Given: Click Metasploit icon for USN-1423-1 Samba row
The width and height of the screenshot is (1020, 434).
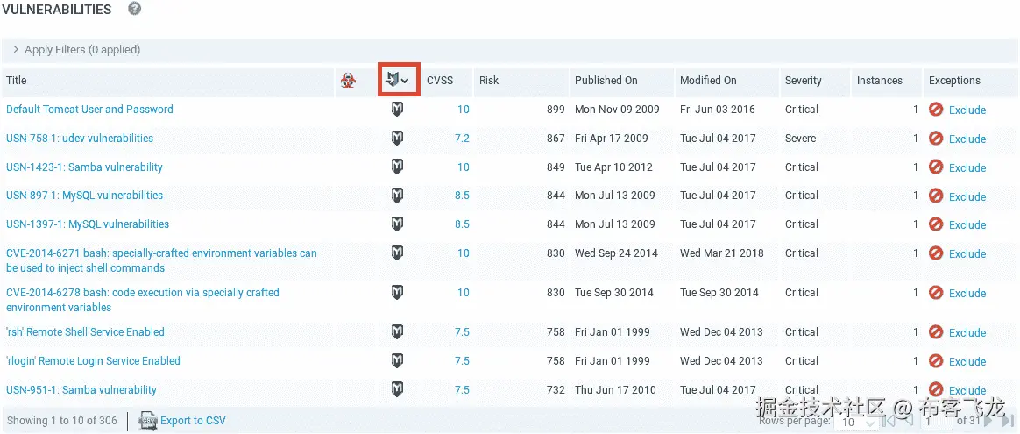Looking at the screenshot, I should [x=397, y=167].
